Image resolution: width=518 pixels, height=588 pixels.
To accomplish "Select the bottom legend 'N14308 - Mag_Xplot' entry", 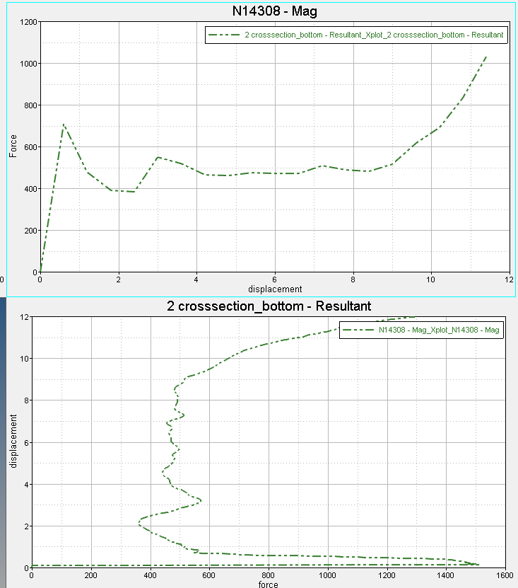I will (440, 330).
